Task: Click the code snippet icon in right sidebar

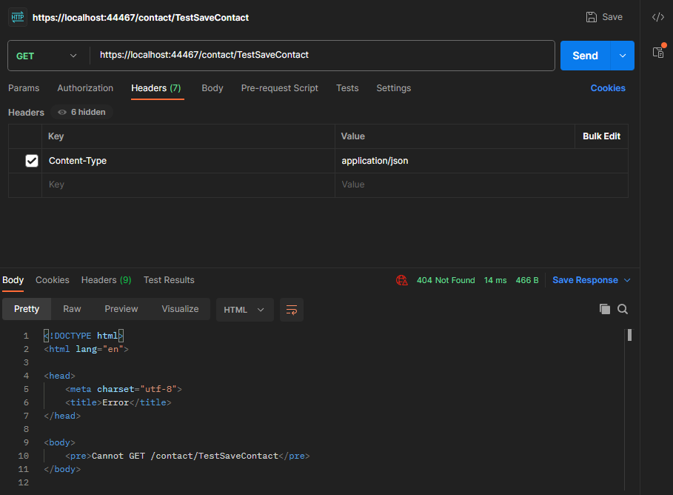Action: pyautogui.click(x=657, y=17)
